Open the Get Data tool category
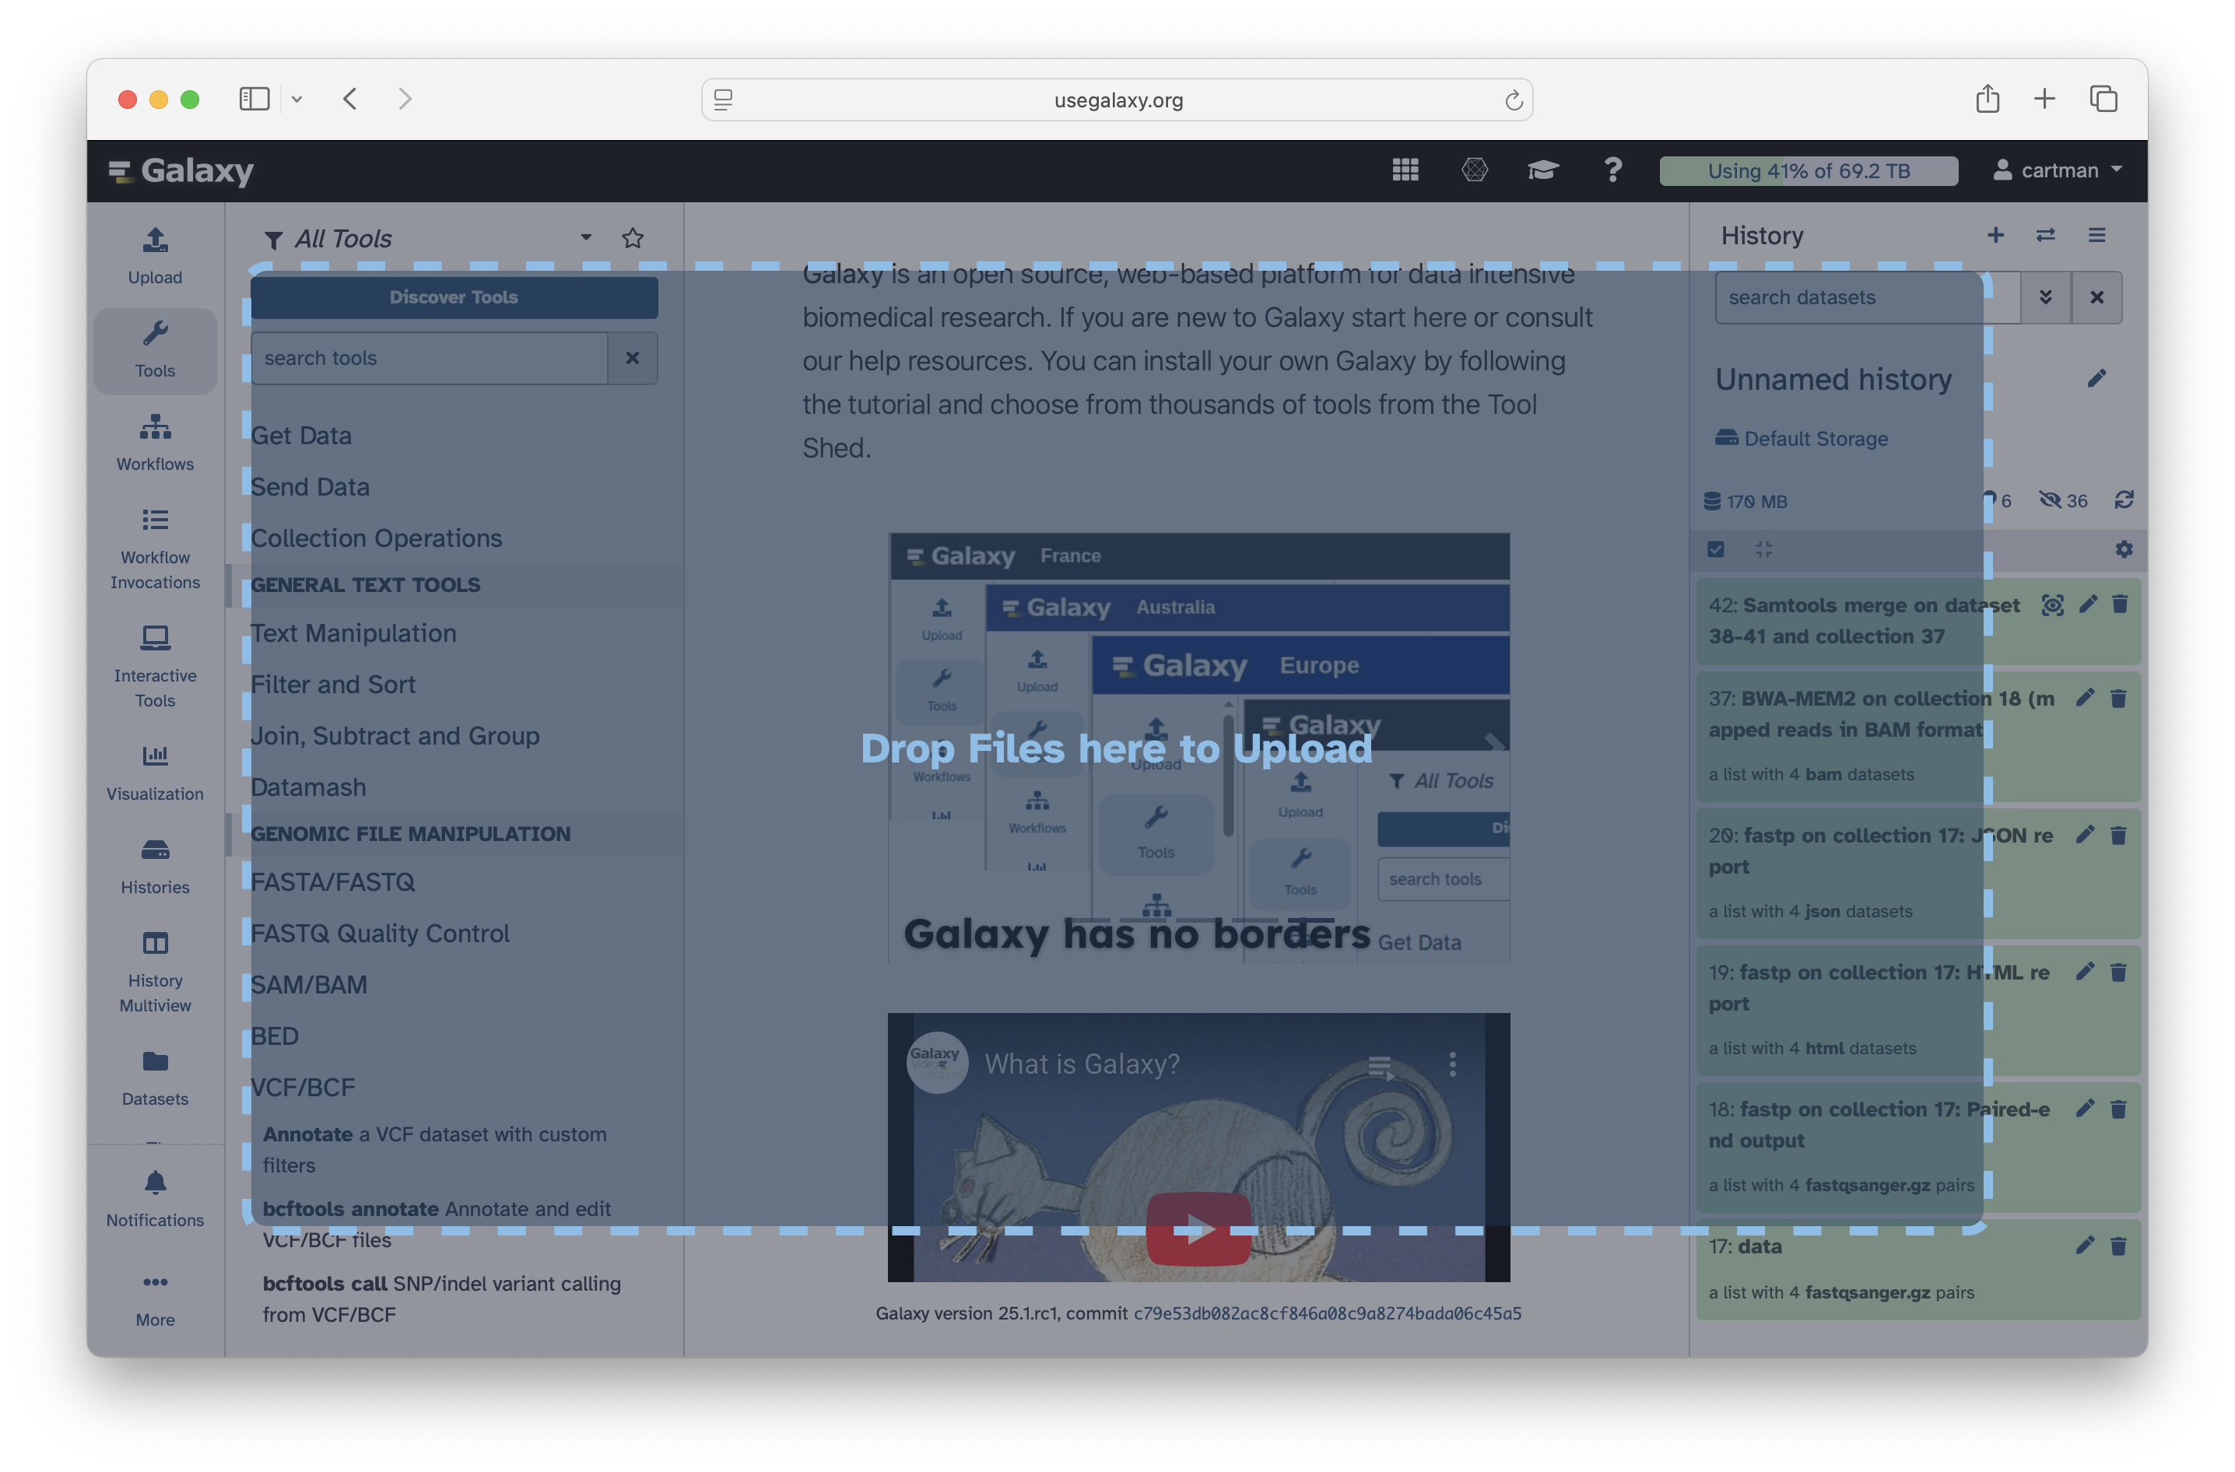 tap(303, 435)
